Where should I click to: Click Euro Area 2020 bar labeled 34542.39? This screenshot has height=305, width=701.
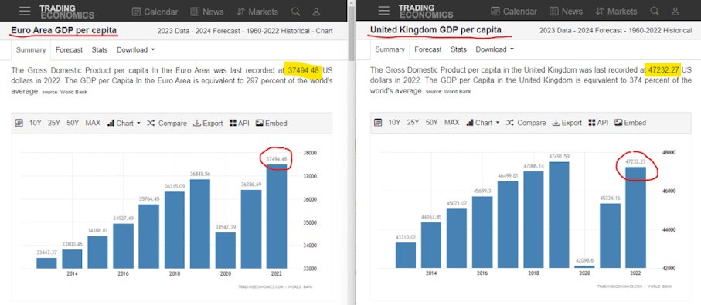pos(226,250)
